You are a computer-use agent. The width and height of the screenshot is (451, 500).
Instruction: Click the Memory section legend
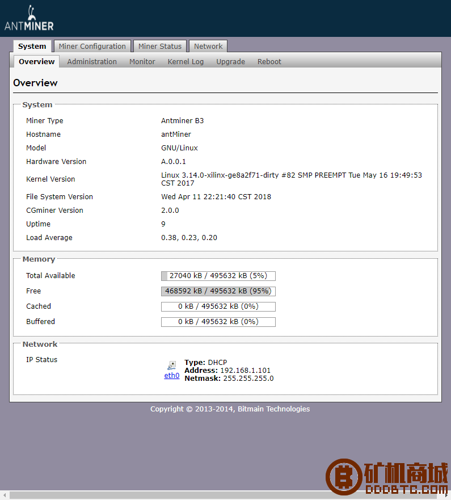[39, 259]
